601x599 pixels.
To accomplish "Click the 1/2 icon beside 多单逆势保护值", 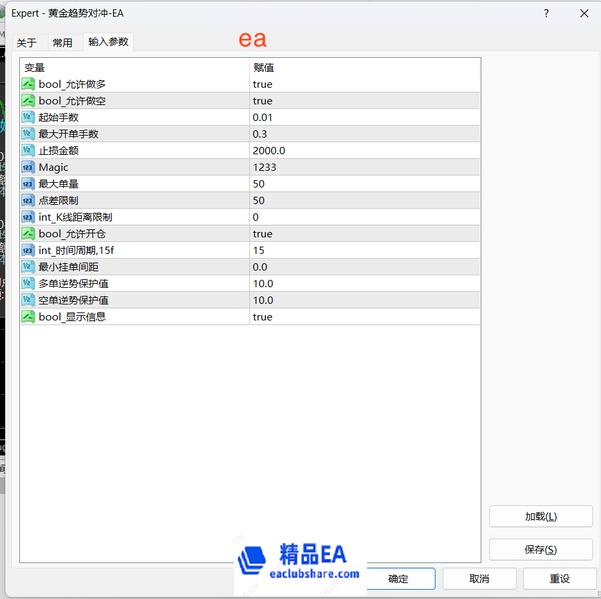I will [28, 283].
